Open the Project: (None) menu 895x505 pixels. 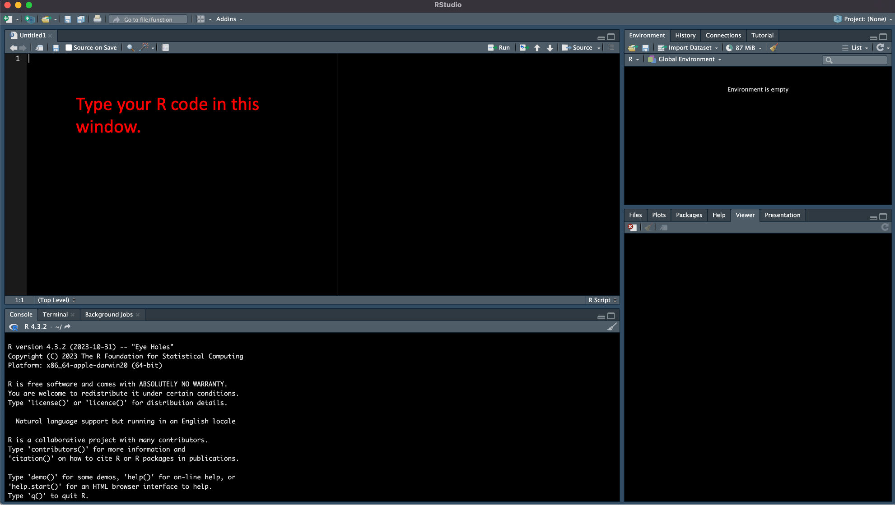pos(863,19)
